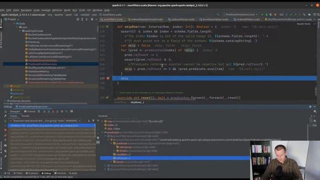
Task: Open the Edit menu
Action: (x=9, y=10)
